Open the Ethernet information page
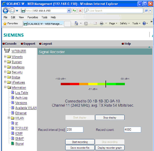 (21, 113)
